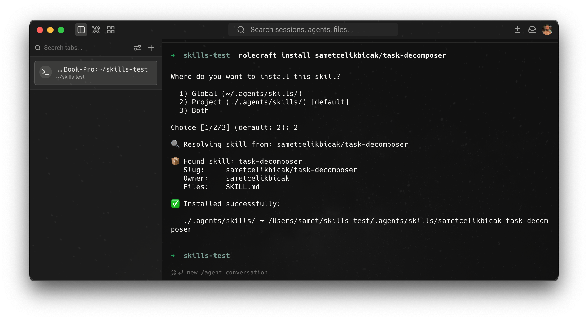Select the Book-Pro:~/skills-test tab
588x320 pixels.
[x=96, y=73]
